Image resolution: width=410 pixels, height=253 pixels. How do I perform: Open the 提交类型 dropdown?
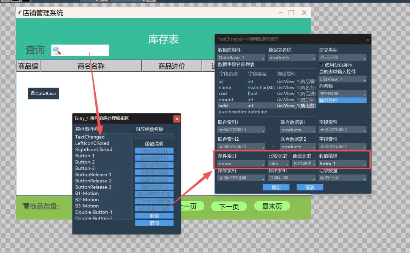pyautogui.click(x=342, y=57)
